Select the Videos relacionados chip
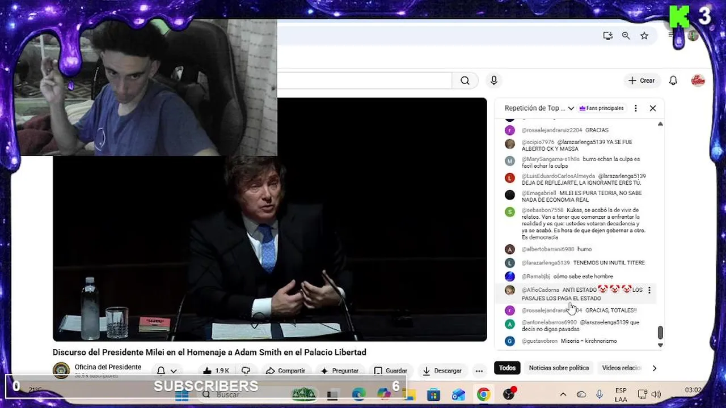This screenshot has width=726, height=408. pos(622,368)
